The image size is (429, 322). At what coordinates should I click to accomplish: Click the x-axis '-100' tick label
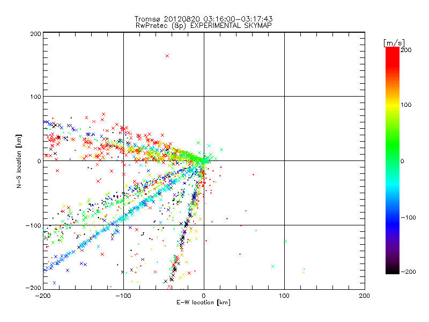click(x=123, y=296)
